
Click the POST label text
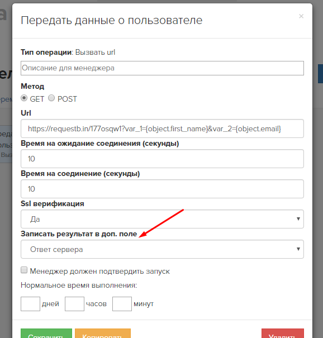click(x=67, y=99)
